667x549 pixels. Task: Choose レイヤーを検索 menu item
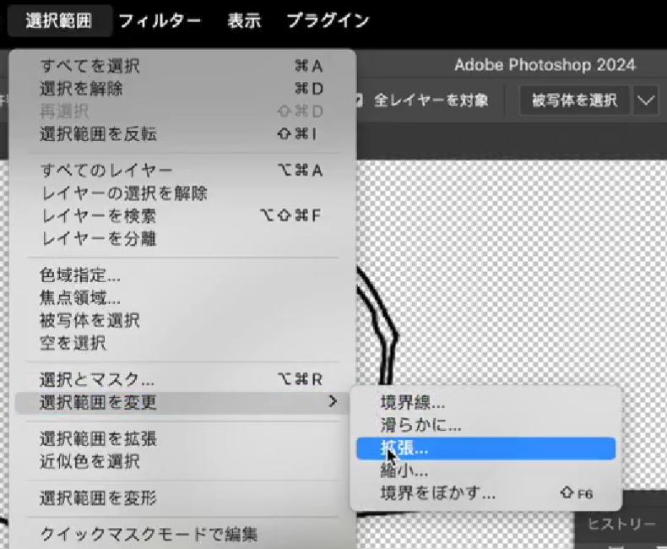coord(183,215)
